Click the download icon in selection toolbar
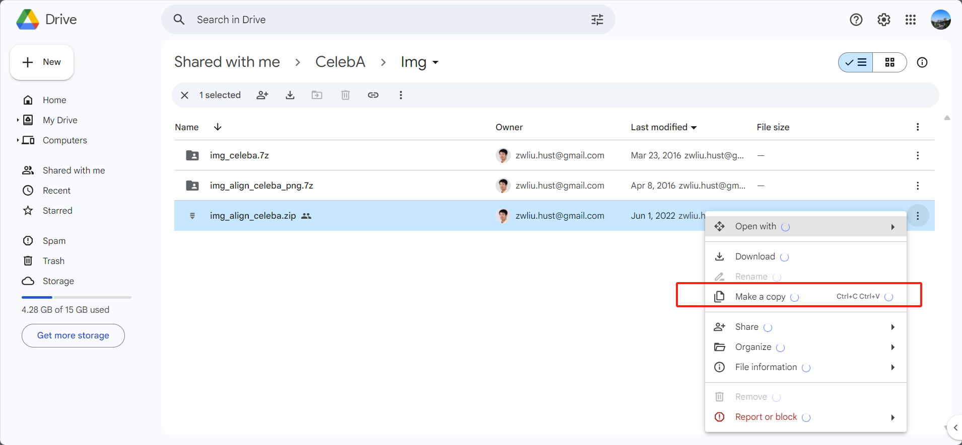The height and width of the screenshot is (445, 962). coord(290,95)
